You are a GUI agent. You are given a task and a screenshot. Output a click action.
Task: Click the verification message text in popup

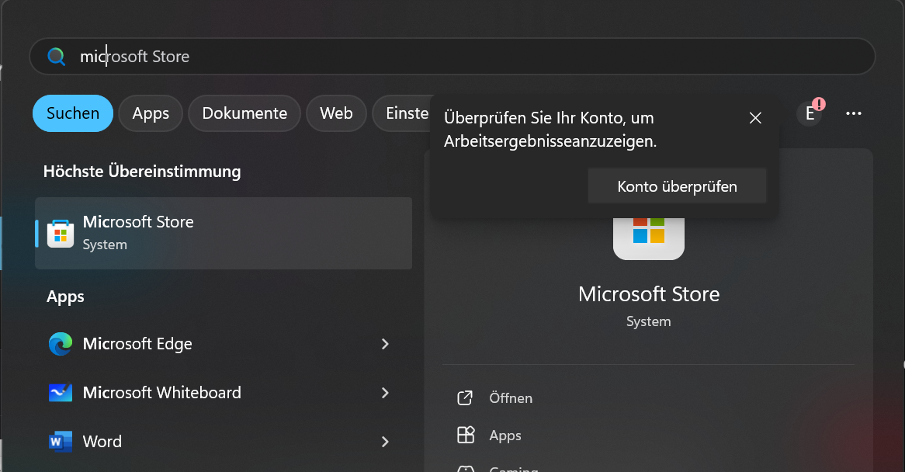point(550,129)
